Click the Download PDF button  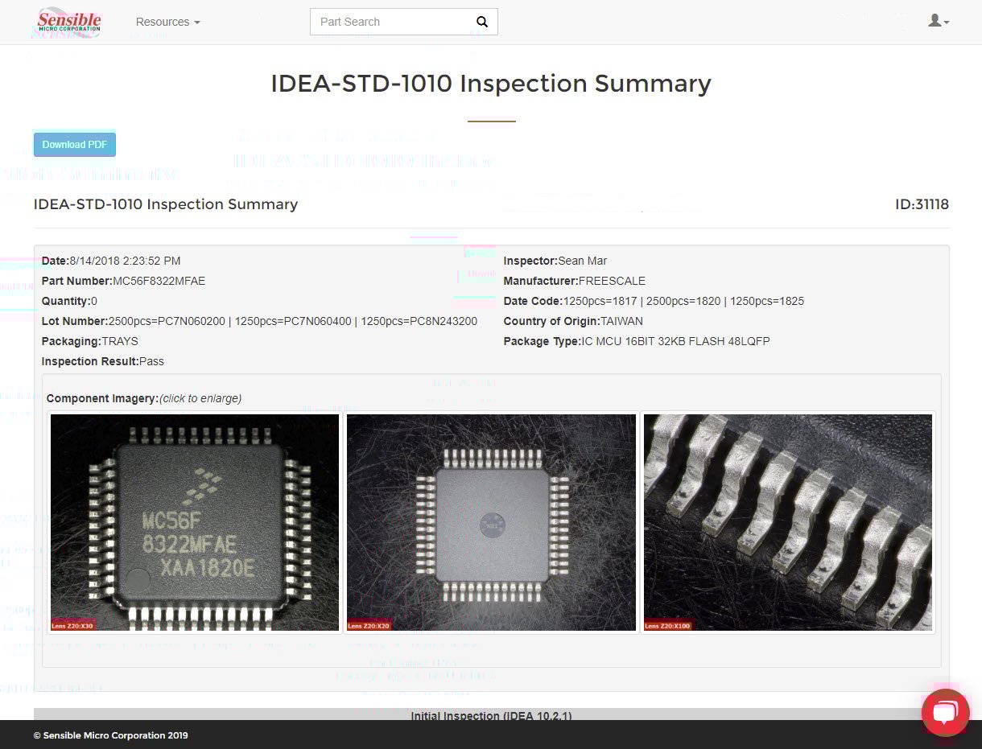(x=75, y=145)
